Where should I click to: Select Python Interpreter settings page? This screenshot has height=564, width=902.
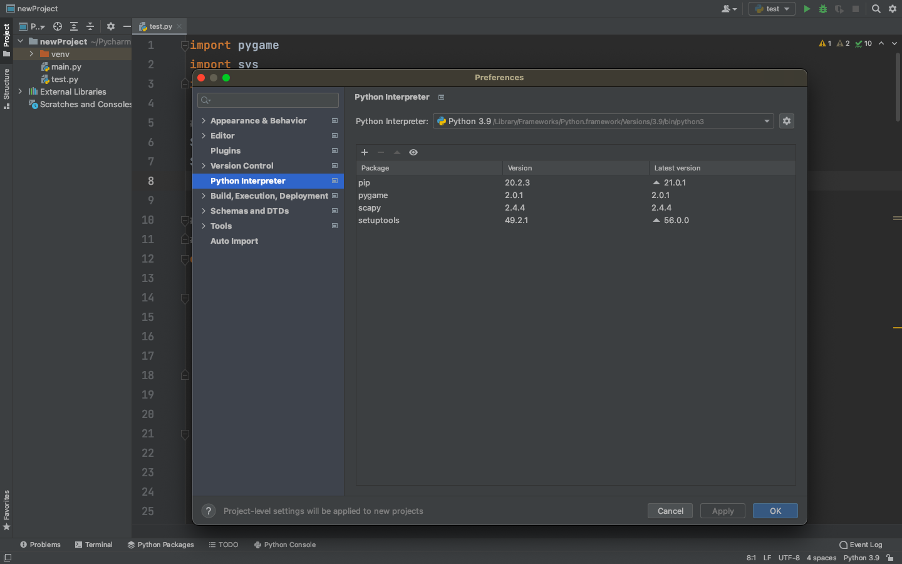(268, 180)
